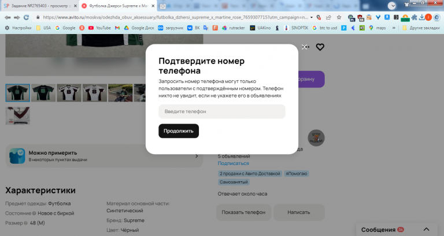Open the tab search dropdown arrow
Viewport: 444px width, 236px height.
pos(391,6)
